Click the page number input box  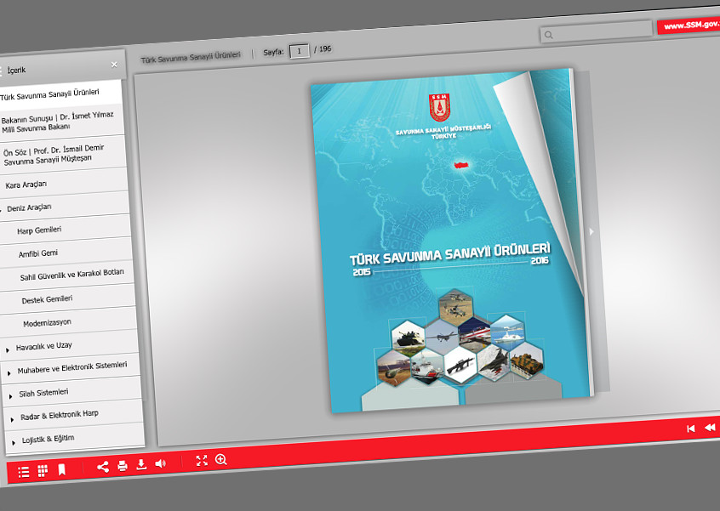[x=299, y=50]
